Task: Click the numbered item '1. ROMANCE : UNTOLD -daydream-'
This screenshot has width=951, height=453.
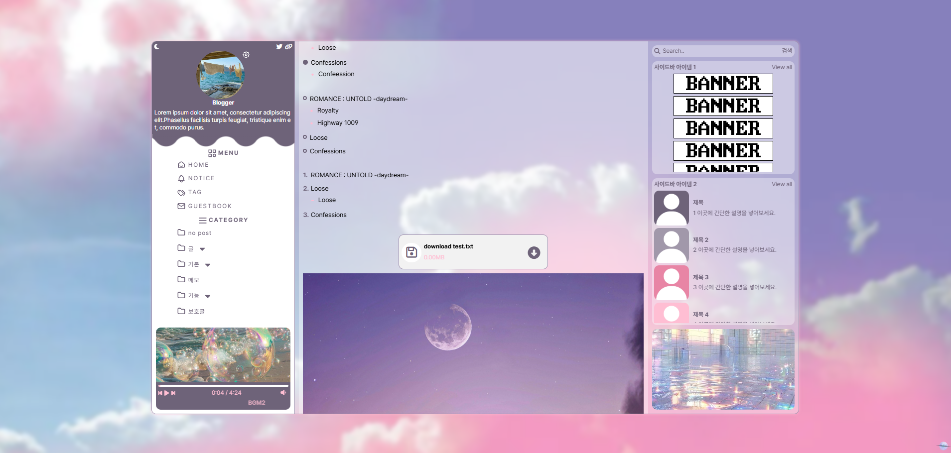Action: [x=356, y=175]
